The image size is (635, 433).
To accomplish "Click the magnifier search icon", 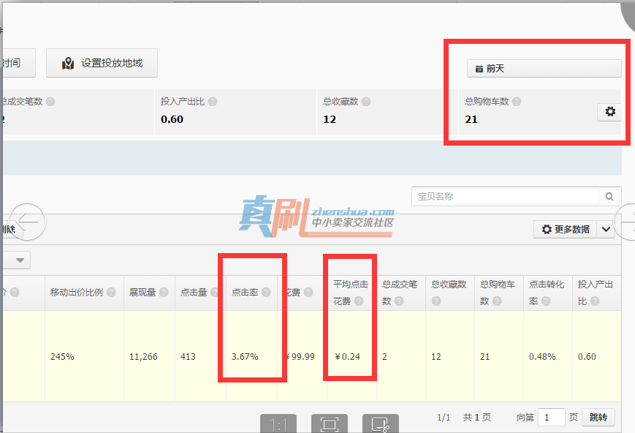I will pyautogui.click(x=609, y=196).
